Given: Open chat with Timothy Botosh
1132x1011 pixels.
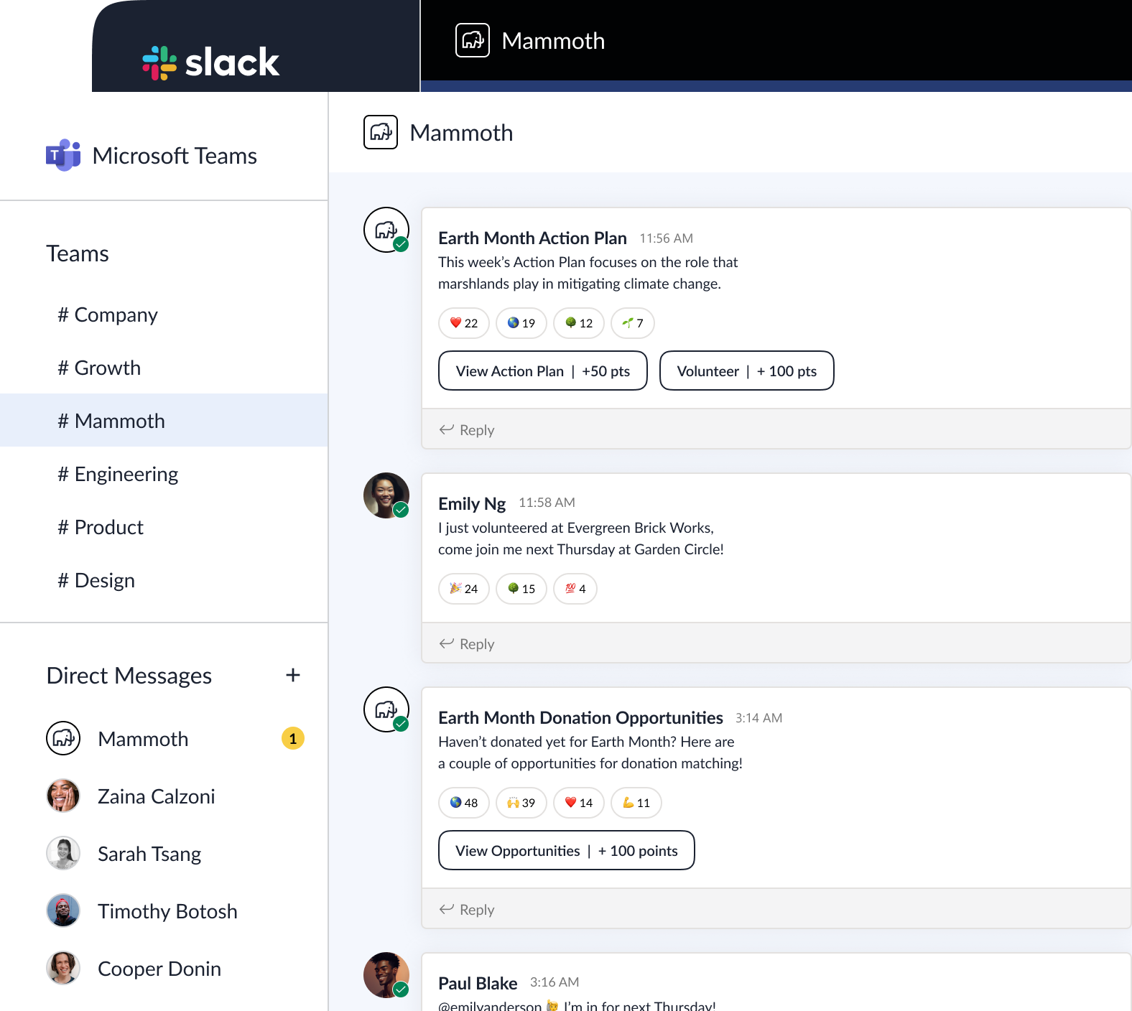Looking at the screenshot, I should click(167, 911).
